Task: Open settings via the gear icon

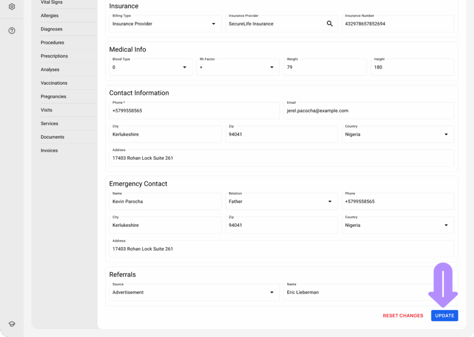Action: click(12, 6)
